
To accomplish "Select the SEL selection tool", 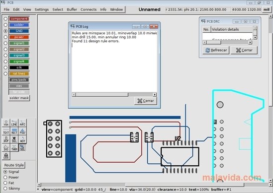I will pyautogui.click(x=22, y=148).
